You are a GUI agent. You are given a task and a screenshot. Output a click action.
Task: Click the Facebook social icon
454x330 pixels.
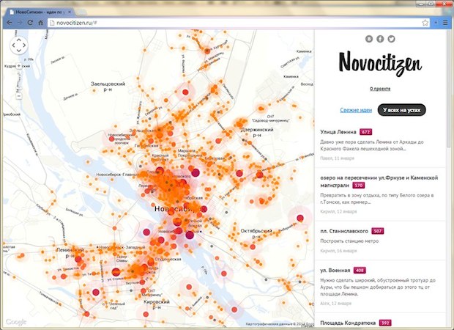[x=381, y=38]
